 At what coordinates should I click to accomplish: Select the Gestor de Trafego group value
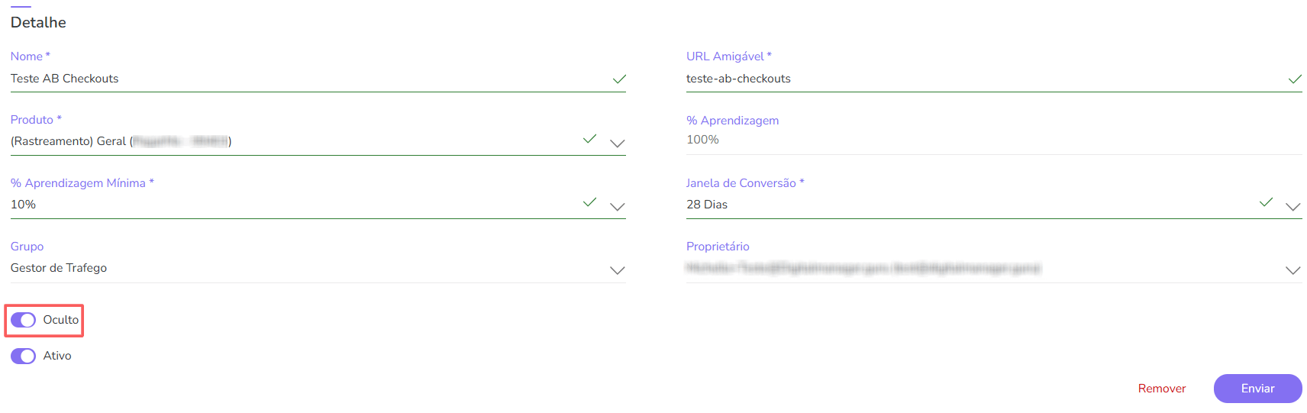point(59,268)
